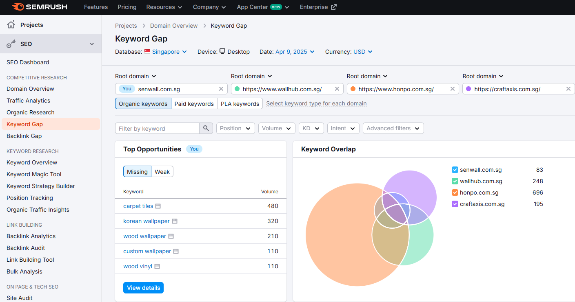This screenshot has width=575, height=302.
Task: Go to Domain Overview in sidebar
Action: click(x=30, y=89)
